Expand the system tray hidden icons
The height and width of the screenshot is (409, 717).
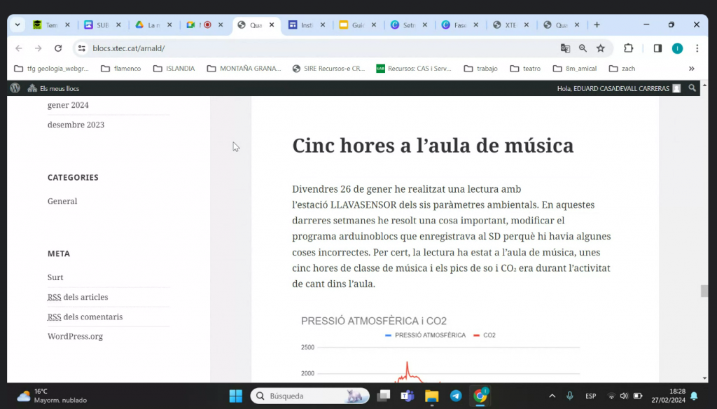pyautogui.click(x=552, y=396)
